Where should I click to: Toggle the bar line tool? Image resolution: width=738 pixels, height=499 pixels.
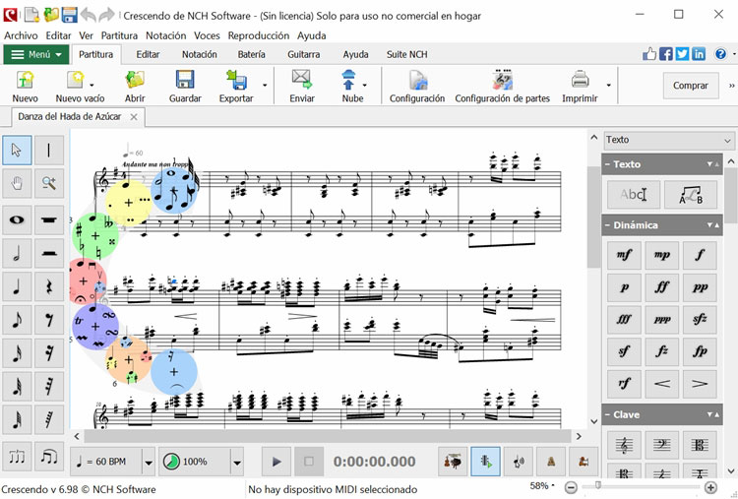tap(49, 151)
